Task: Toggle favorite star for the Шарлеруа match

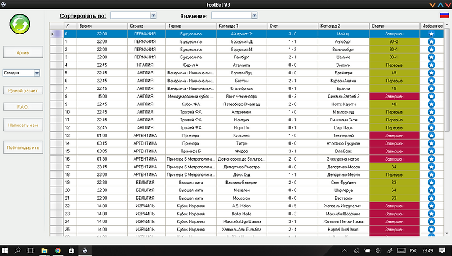Action: (x=432, y=189)
